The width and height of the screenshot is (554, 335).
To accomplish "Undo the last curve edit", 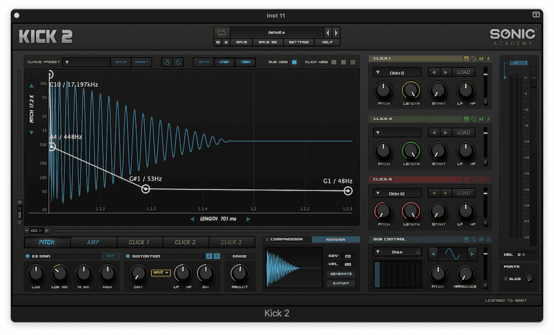I will coord(167,62).
